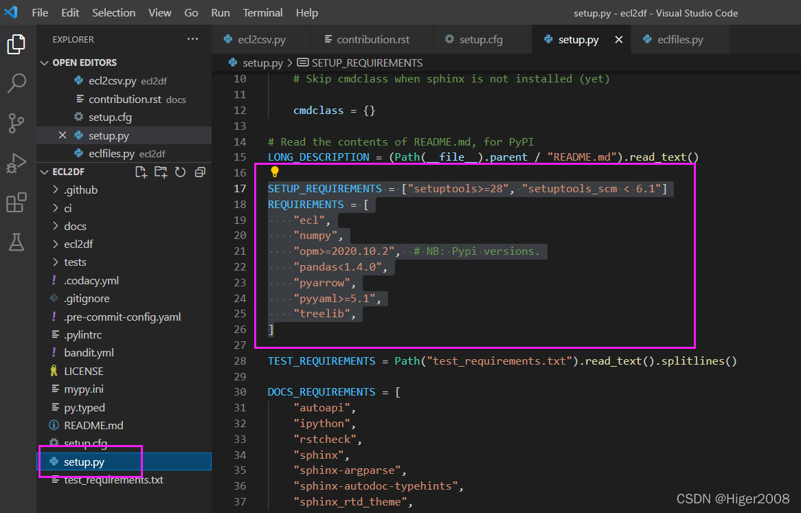Open the Selection menu
Viewport: 801px width, 513px height.
[113, 13]
